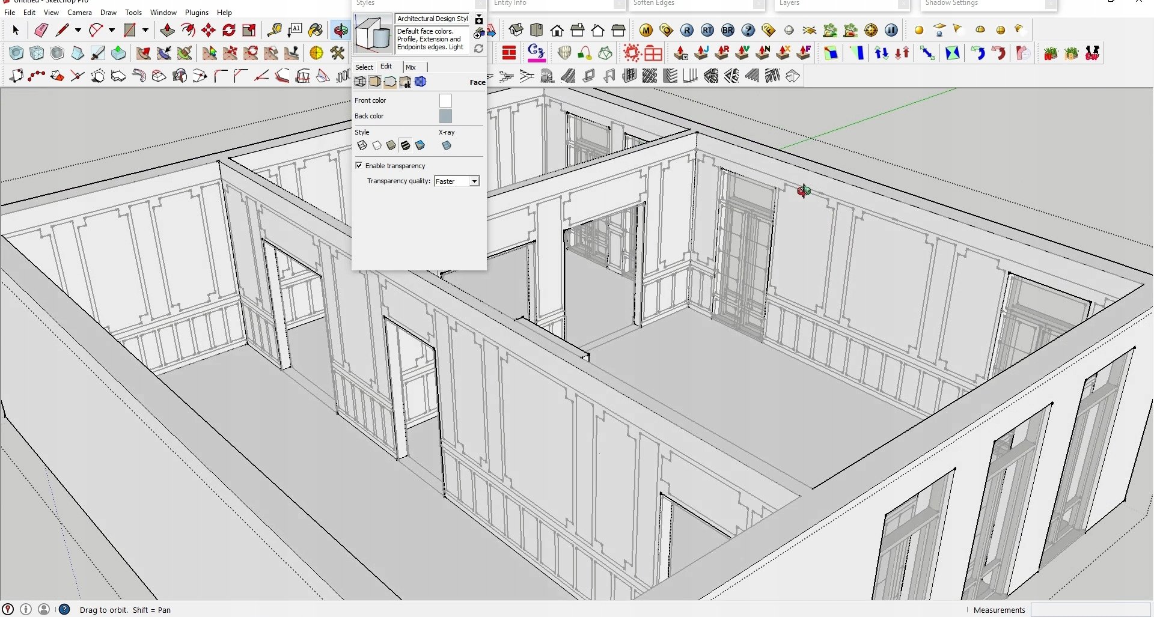Toggle X-ray face display mode
Viewport: 1154px width, 617px height.
(x=447, y=145)
